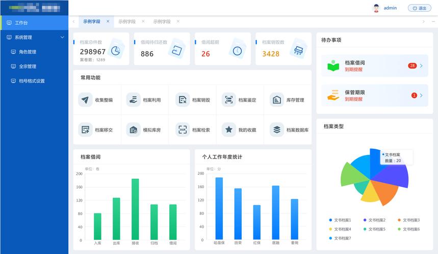Screen dimensions: 438x254
Task: Click the red 1 badge on 保管期限
Action: [414, 96]
